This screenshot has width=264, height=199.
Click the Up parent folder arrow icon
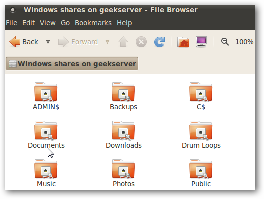tap(123, 42)
